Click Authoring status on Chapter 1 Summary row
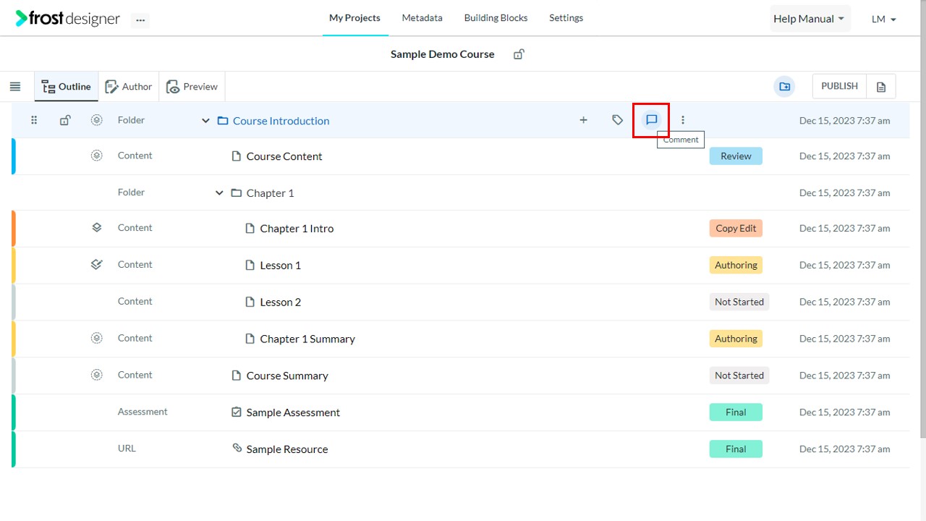Image resolution: width=926 pixels, height=521 pixels. coord(736,339)
